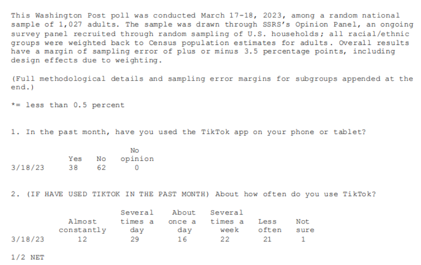Click the "Full methodological details" parenthetical note

(212, 83)
